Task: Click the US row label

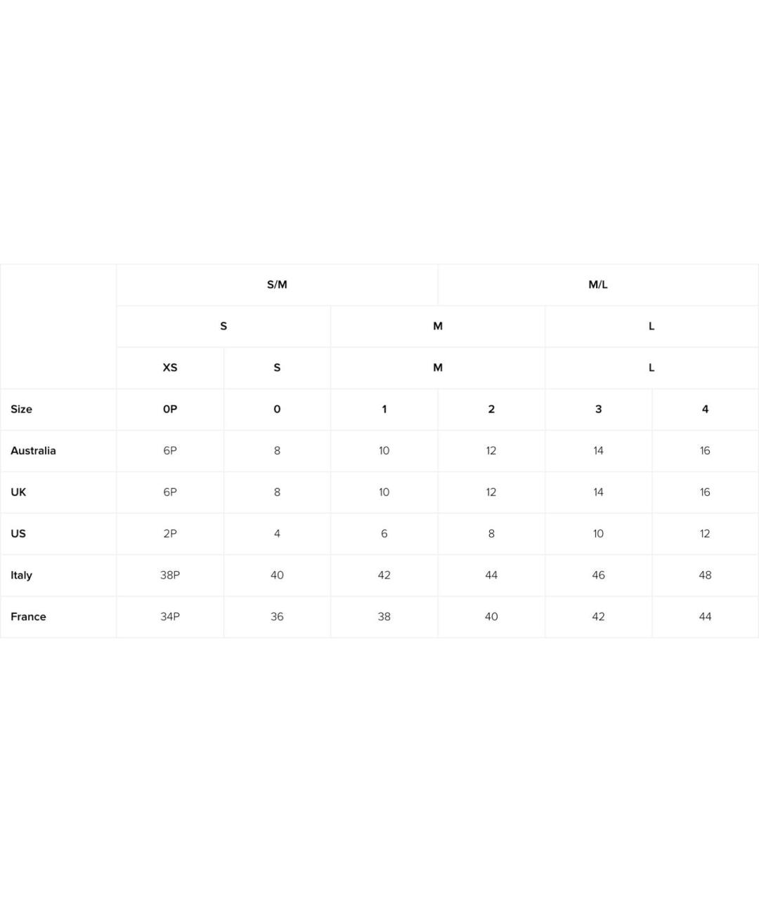Action: pyautogui.click(x=18, y=533)
